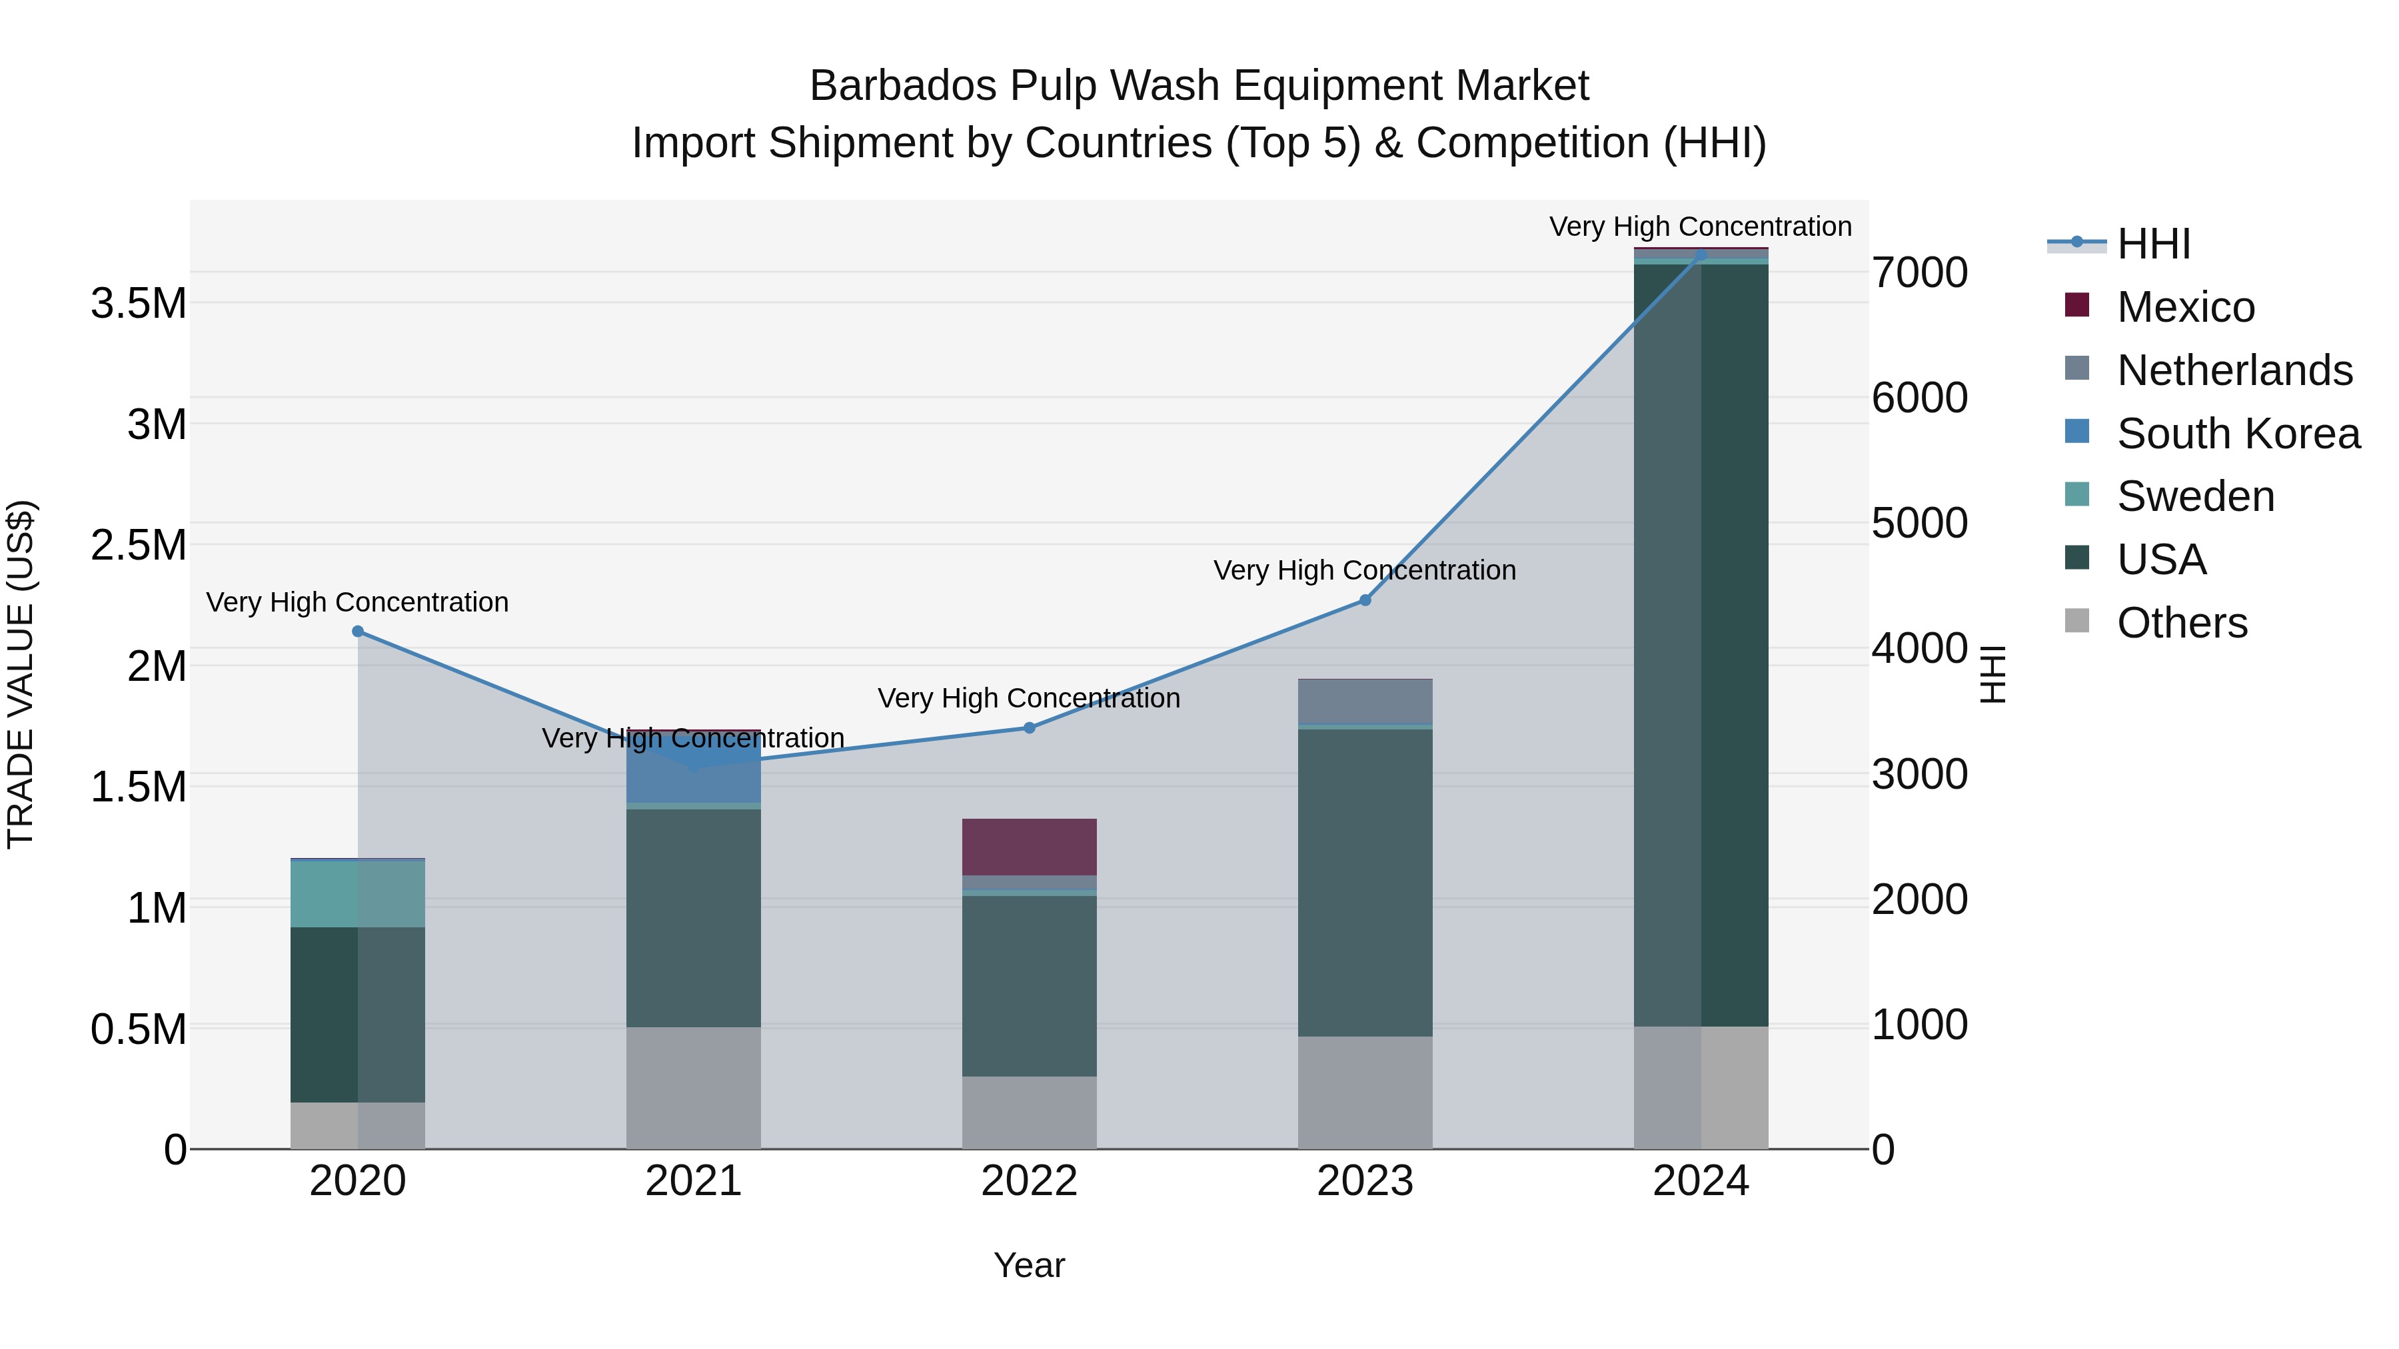Click the Import Shipment by Countries subtitle

pos(1199,143)
